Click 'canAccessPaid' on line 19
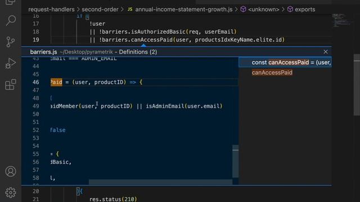Image resolution: width=360 pixels, height=202 pixels. (x=152, y=40)
